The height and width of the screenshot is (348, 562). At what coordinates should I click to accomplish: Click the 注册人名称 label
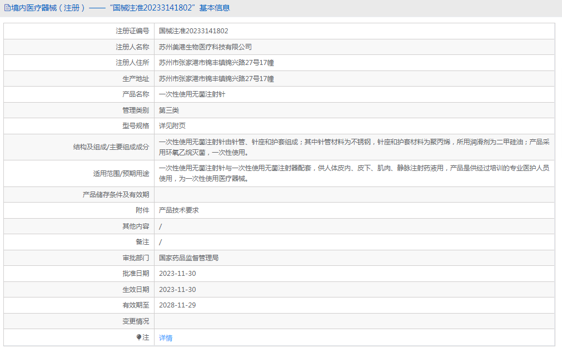click(x=132, y=47)
